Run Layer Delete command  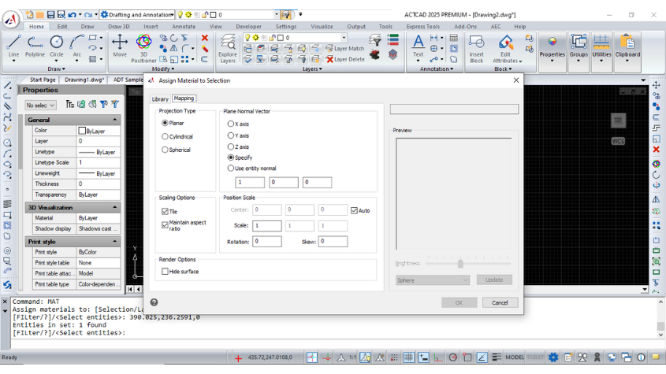tap(345, 59)
